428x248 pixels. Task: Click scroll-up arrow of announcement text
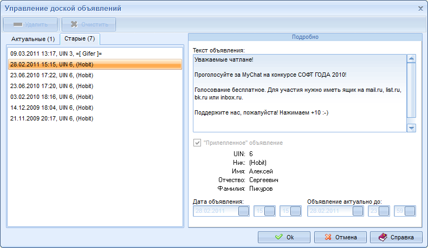pyautogui.click(x=411, y=58)
